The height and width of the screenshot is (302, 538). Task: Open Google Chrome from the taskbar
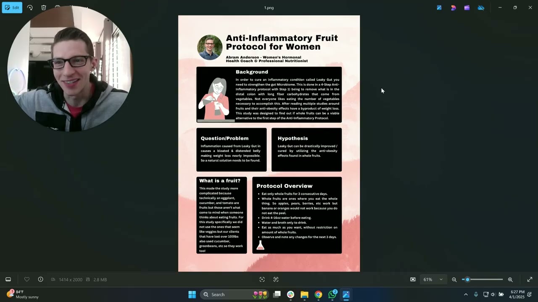tap(318, 294)
